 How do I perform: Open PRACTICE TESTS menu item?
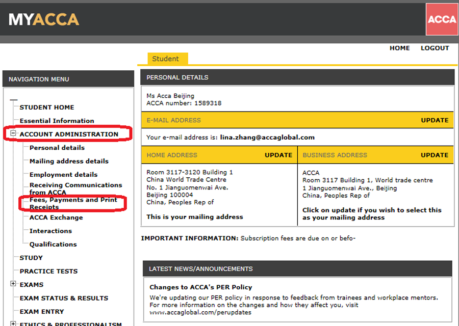click(x=48, y=271)
